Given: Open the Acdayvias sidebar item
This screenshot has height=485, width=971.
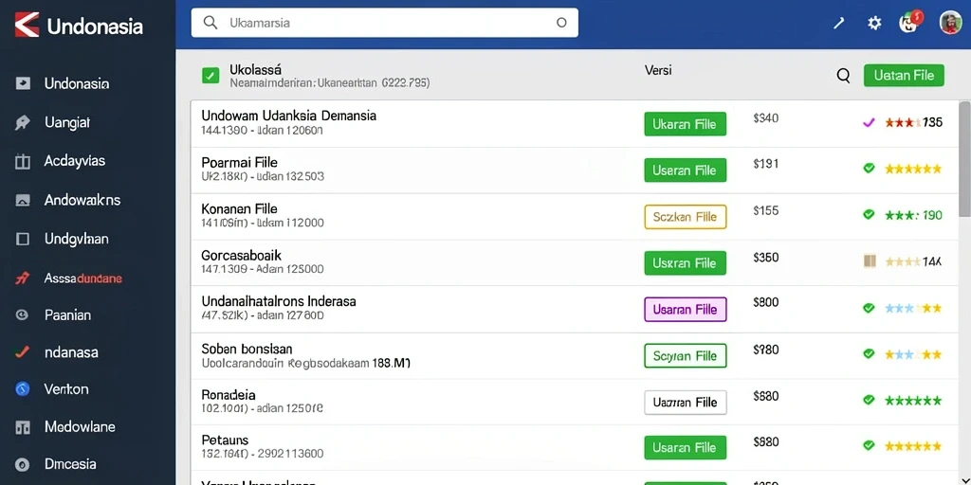Looking at the screenshot, I should click(x=74, y=161).
